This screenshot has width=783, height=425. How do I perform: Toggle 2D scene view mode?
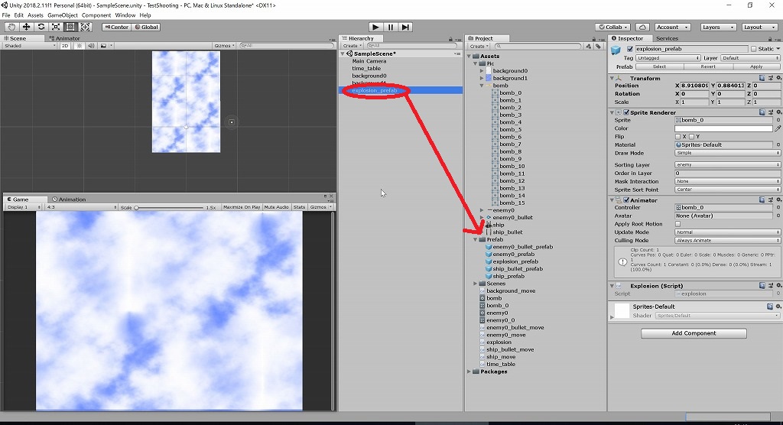(65, 45)
